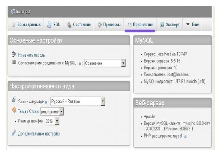
Task: Click the Базы данных tab icon
Action: click(x=14, y=25)
